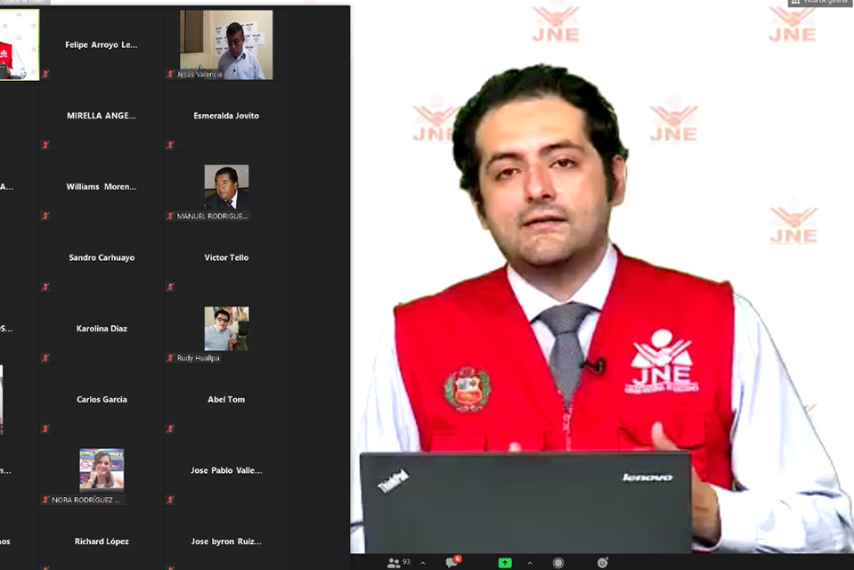Select Rudy Huallpa's profile photo thumbnail
Viewport: 854px width, 570px height.
tap(226, 329)
